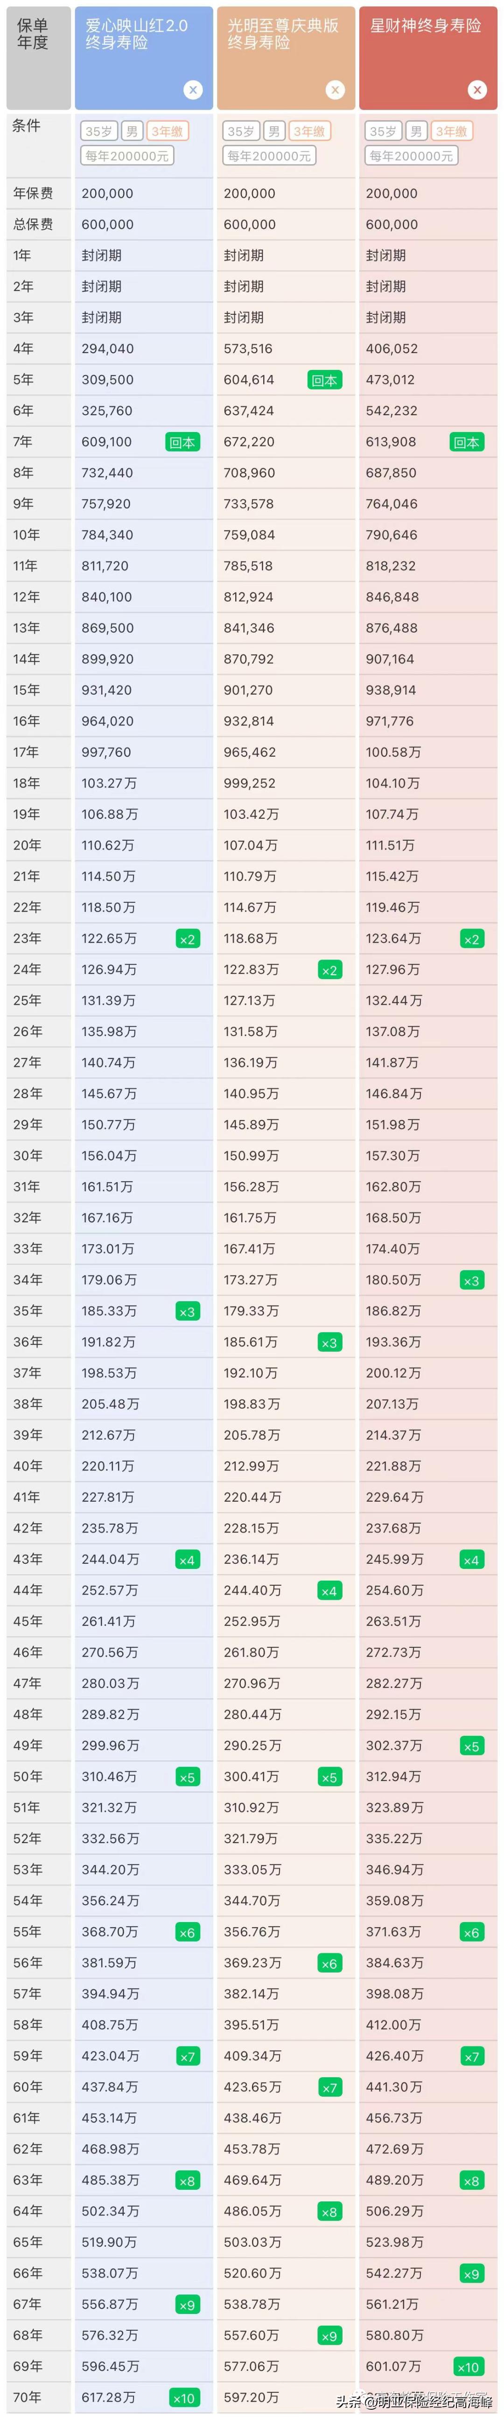The width and height of the screenshot is (504, 2420).
Task: Click the ×5 badge beside 302.37万
Action: [471, 1746]
